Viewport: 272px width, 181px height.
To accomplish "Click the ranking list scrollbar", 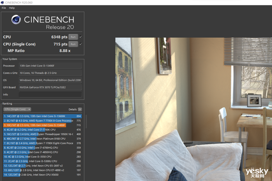I will [x=86, y=121].
